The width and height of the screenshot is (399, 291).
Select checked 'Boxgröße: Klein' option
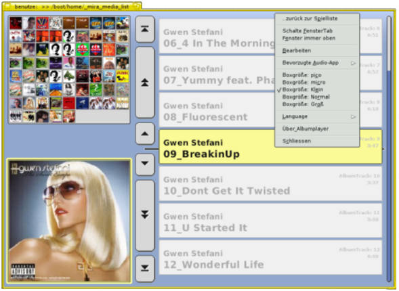pos(317,89)
